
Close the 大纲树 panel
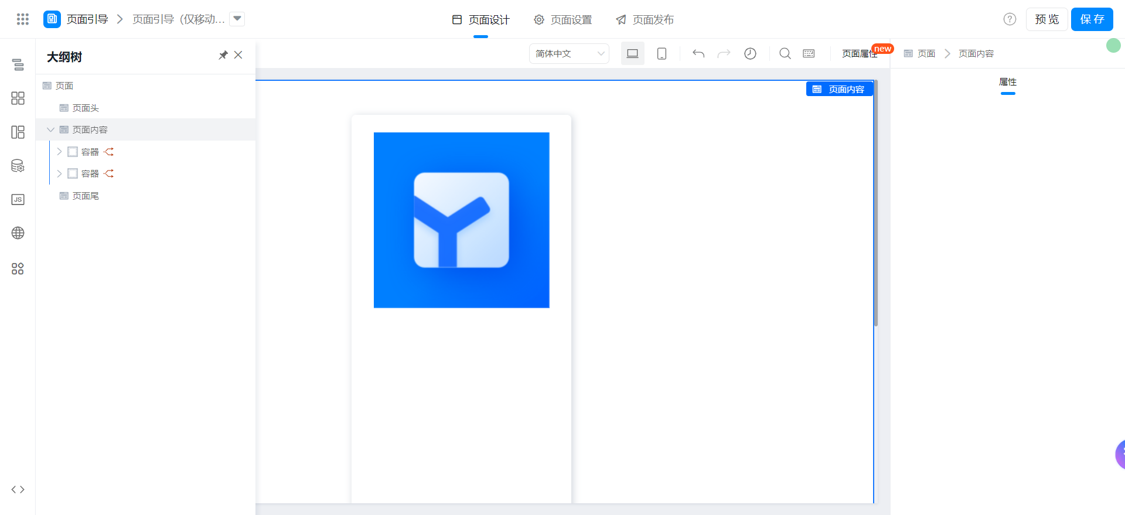click(x=238, y=55)
